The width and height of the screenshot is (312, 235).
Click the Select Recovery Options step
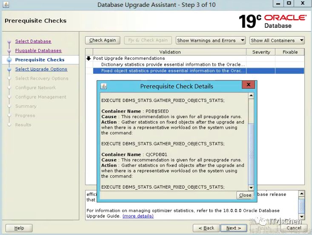click(42, 78)
